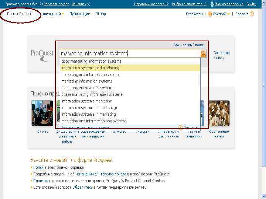The height and width of the screenshot is (199, 266).
Task: Select suggestion 'information systems in marketing:'
Action: click(130, 108)
